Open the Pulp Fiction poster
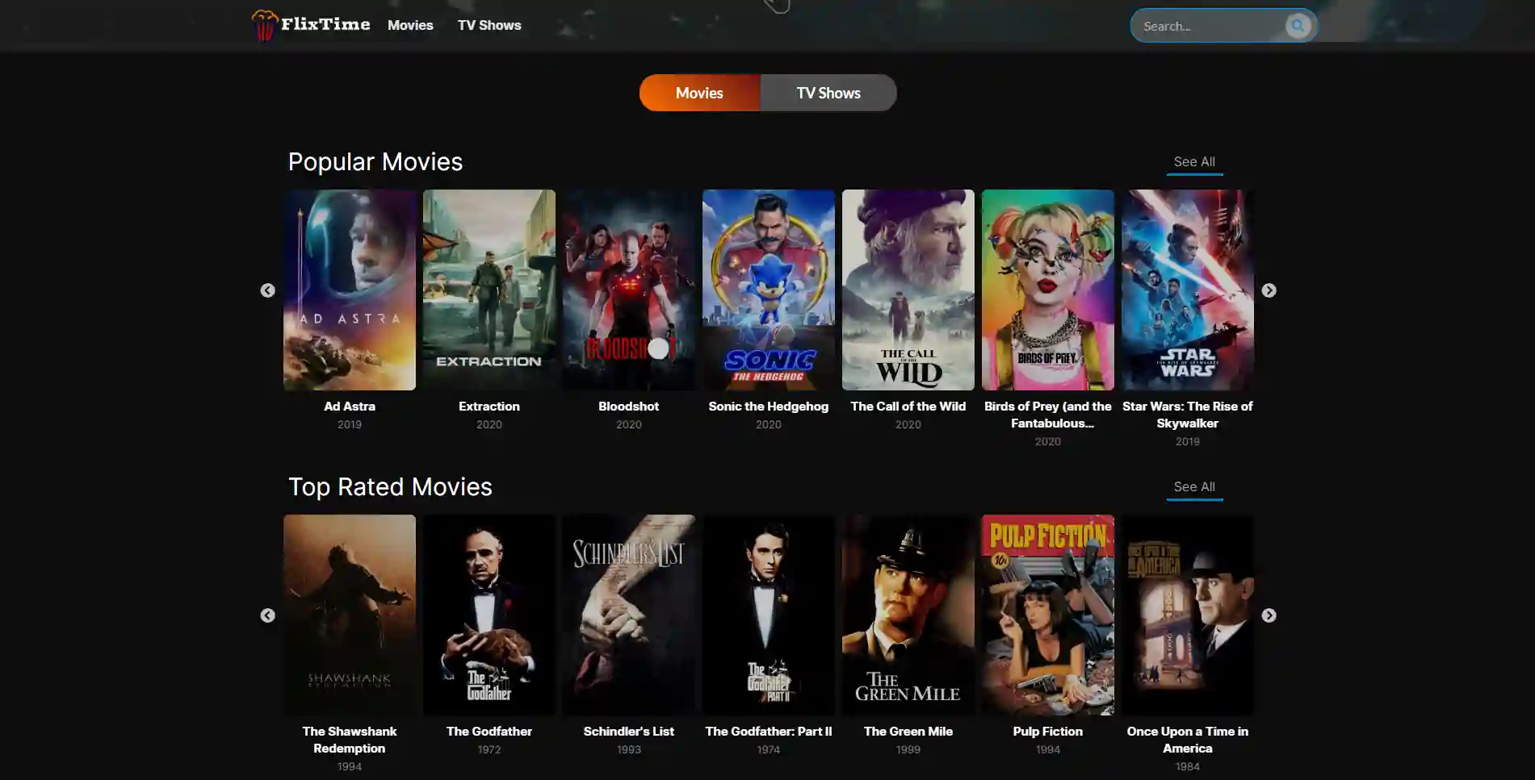Viewport: 1535px width, 780px height. [x=1048, y=615]
